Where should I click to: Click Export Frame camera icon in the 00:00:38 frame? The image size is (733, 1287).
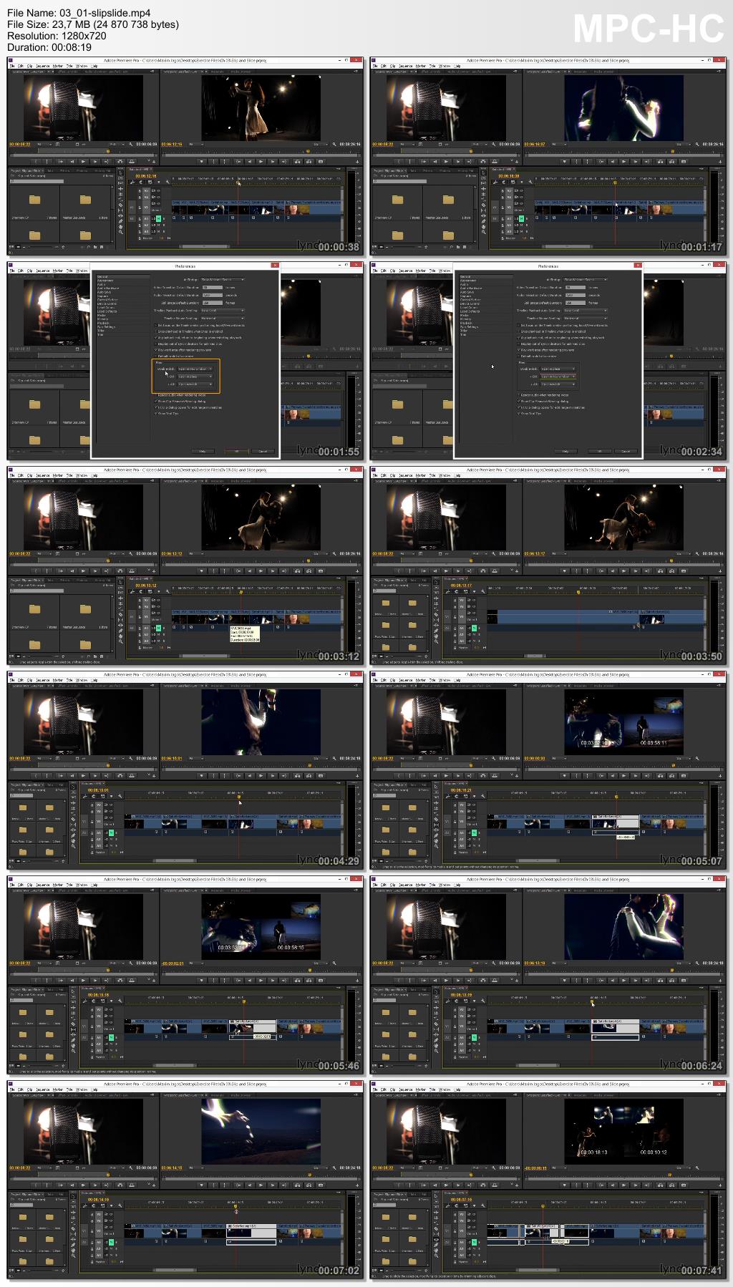321,162
